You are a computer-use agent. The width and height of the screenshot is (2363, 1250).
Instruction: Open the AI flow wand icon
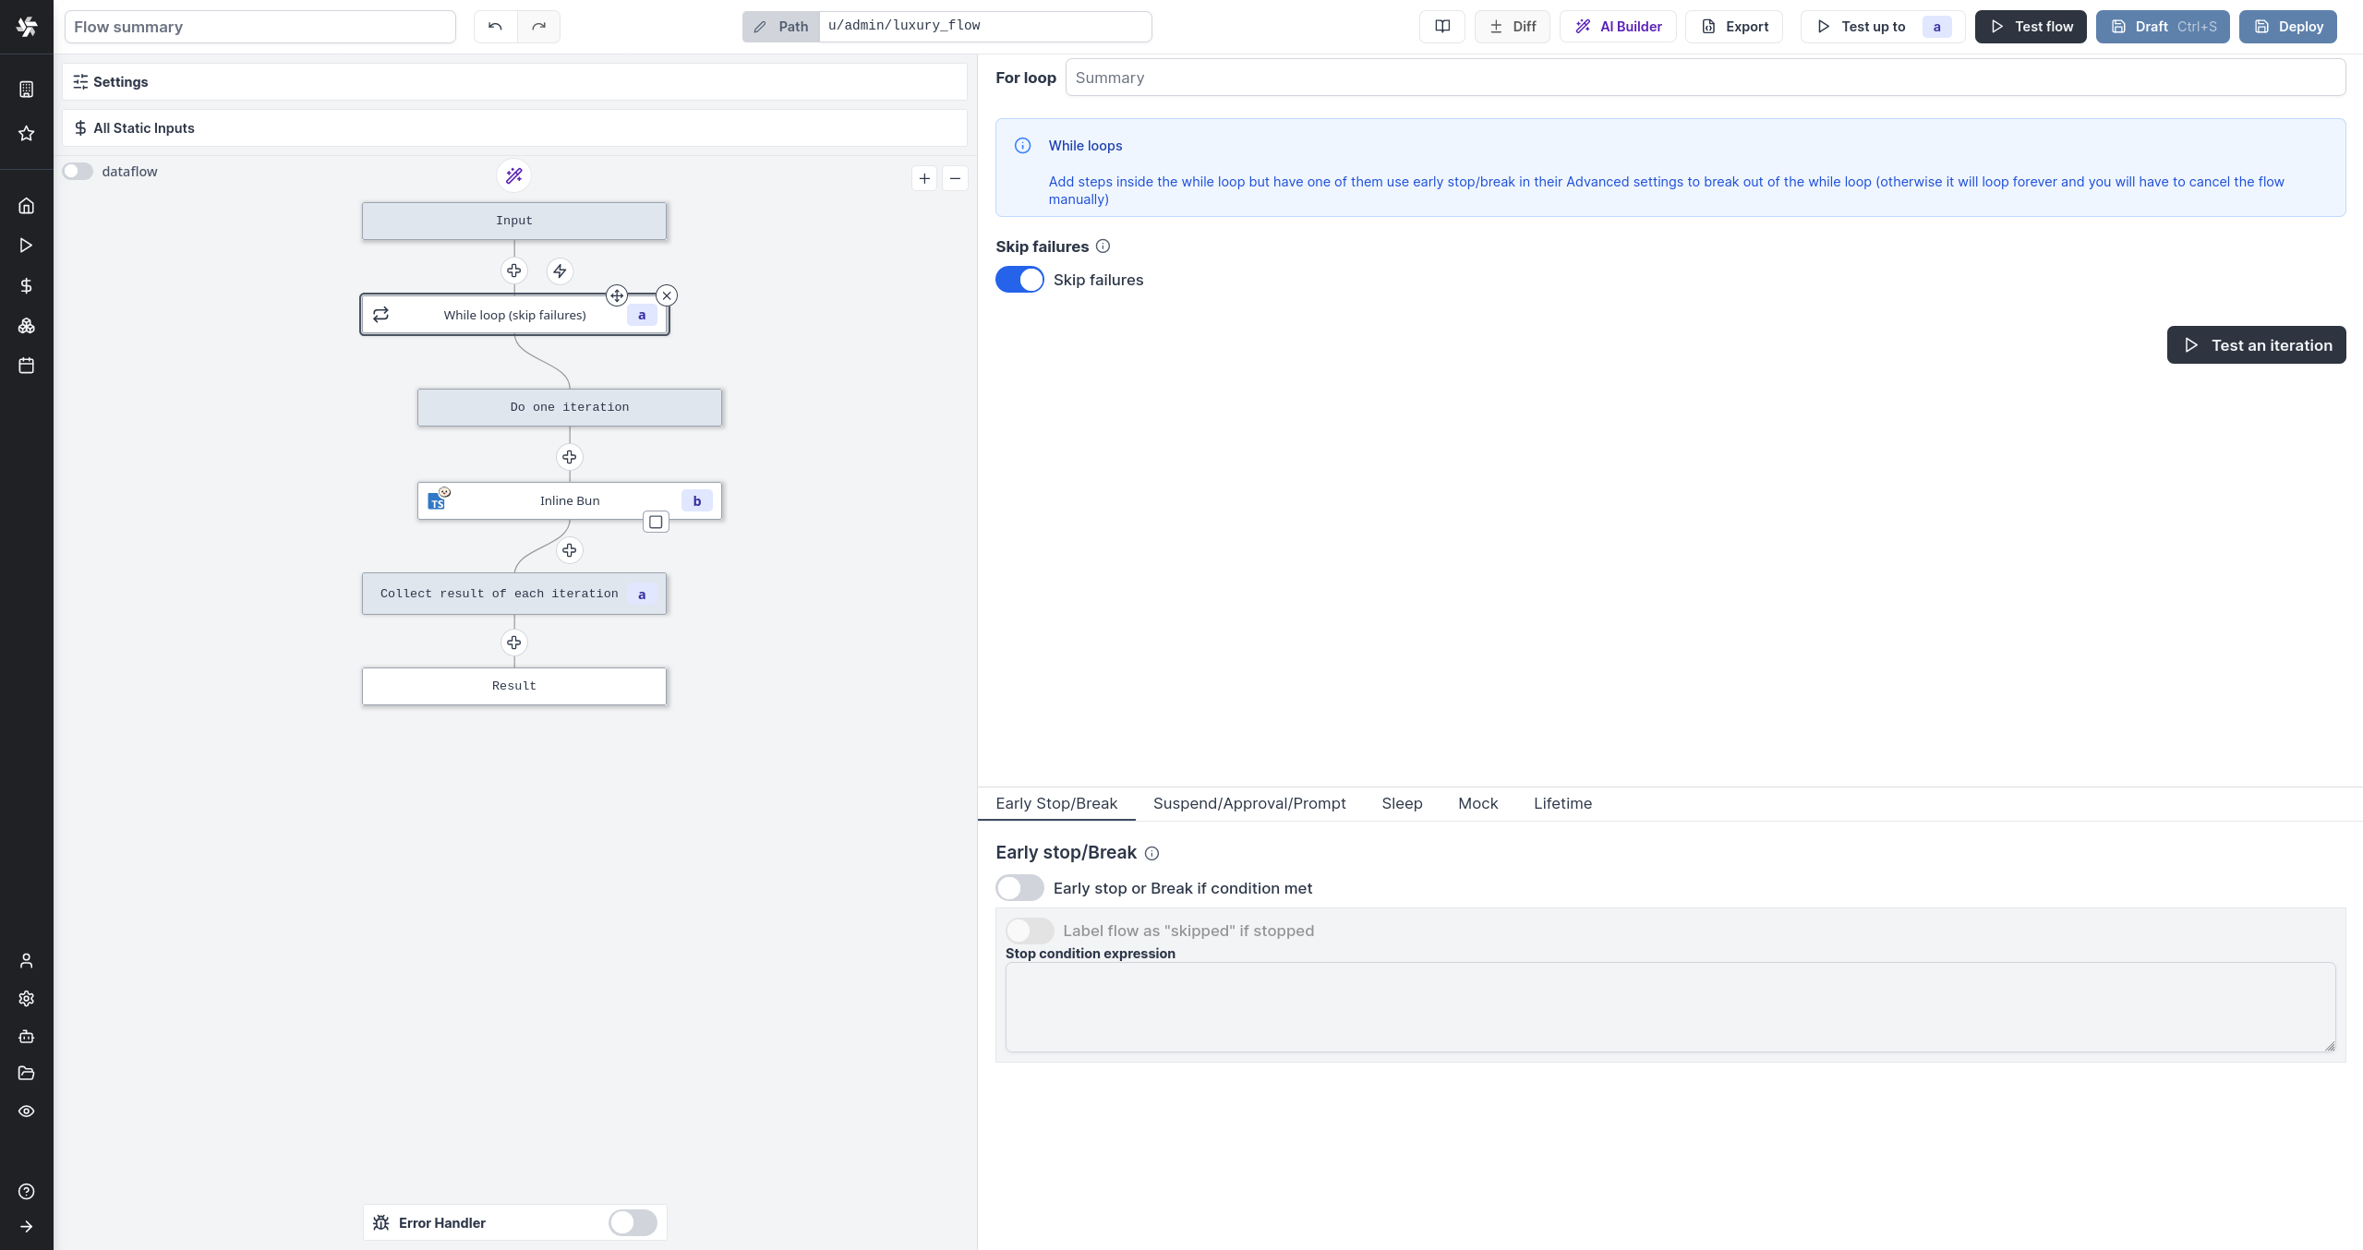tap(513, 175)
